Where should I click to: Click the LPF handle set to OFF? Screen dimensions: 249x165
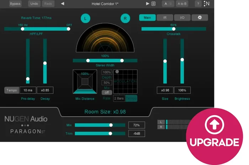(x=68, y=29)
